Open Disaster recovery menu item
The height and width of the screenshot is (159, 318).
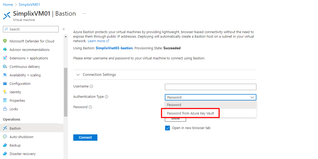[22, 154]
